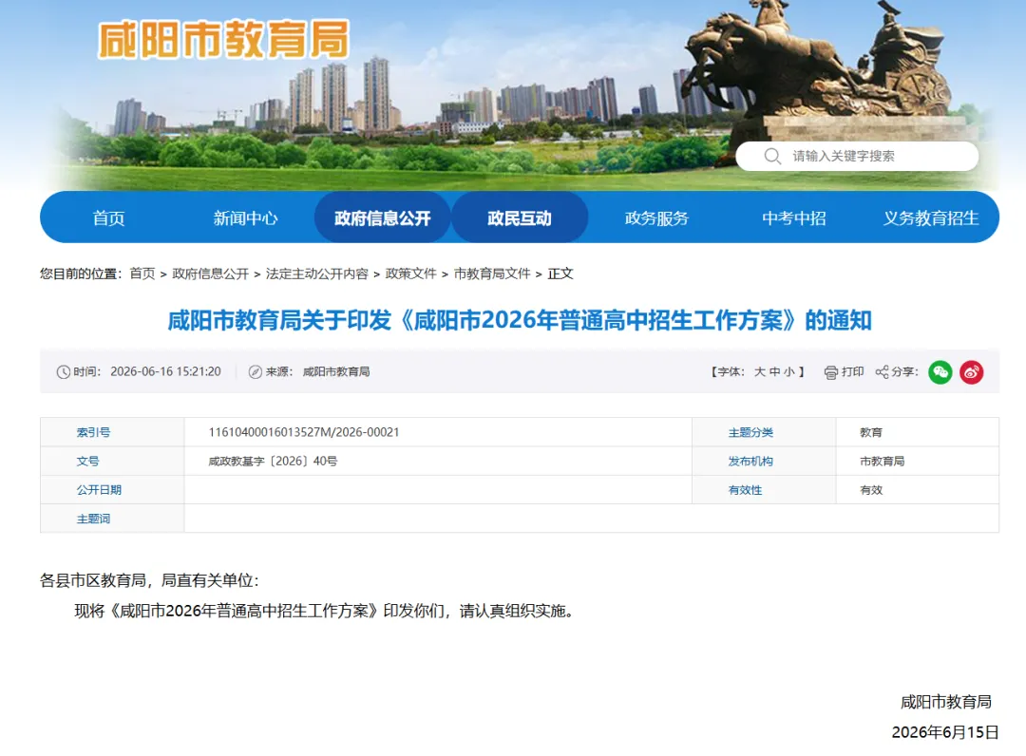The width and height of the screenshot is (1026, 756).
Task: Click the printer icon next to 打印
Action: (831, 372)
